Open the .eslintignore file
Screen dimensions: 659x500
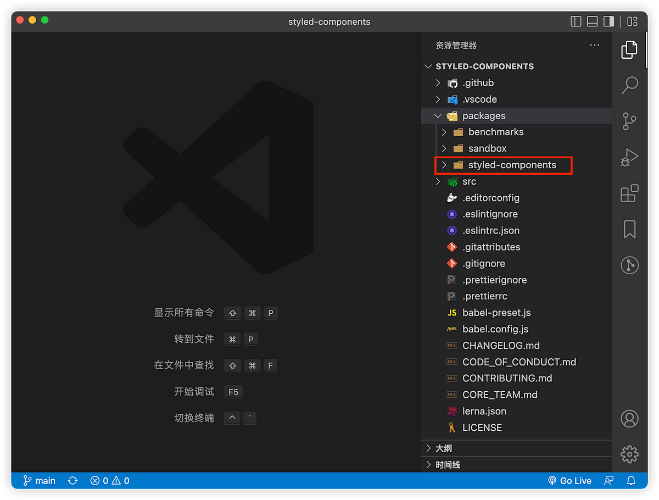click(x=516, y=214)
